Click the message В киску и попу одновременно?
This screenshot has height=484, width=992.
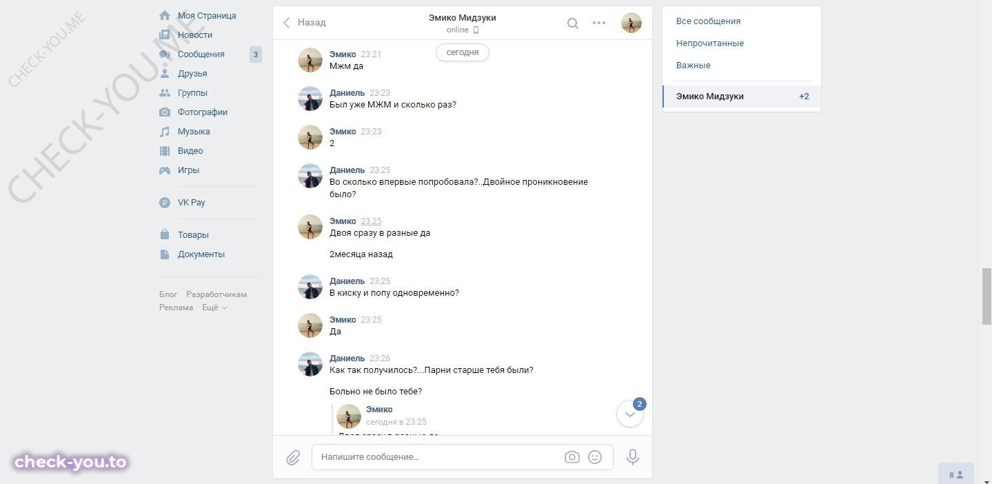[x=394, y=292]
